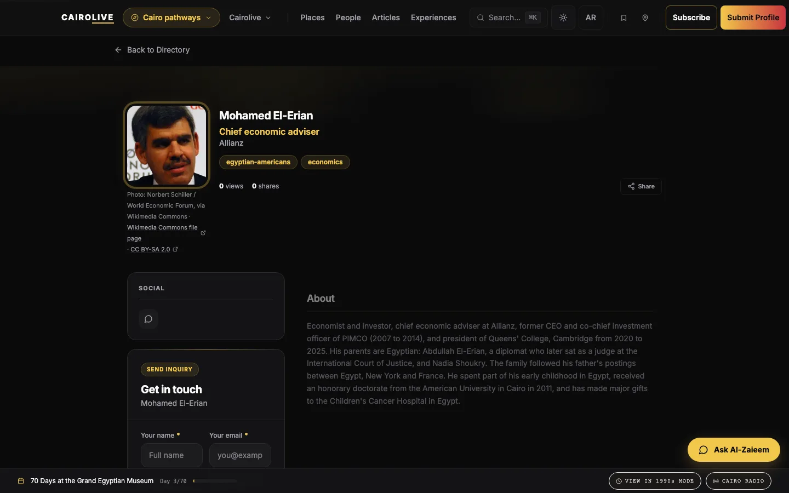
Task: Click the Chief economic adviser title
Action: pyautogui.click(x=269, y=131)
